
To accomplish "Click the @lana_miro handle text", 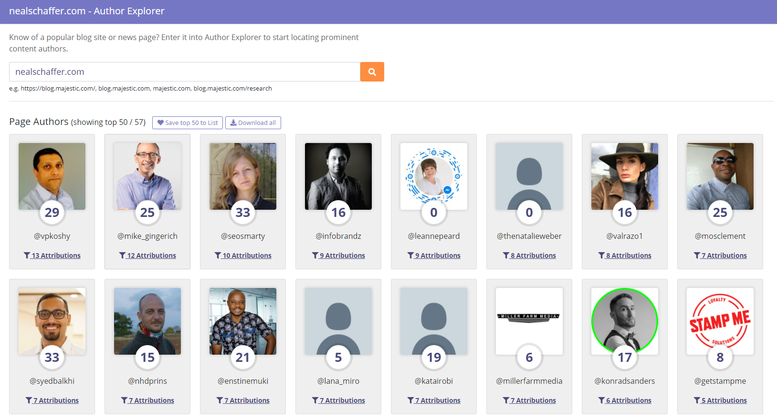I will coord(338,381).
